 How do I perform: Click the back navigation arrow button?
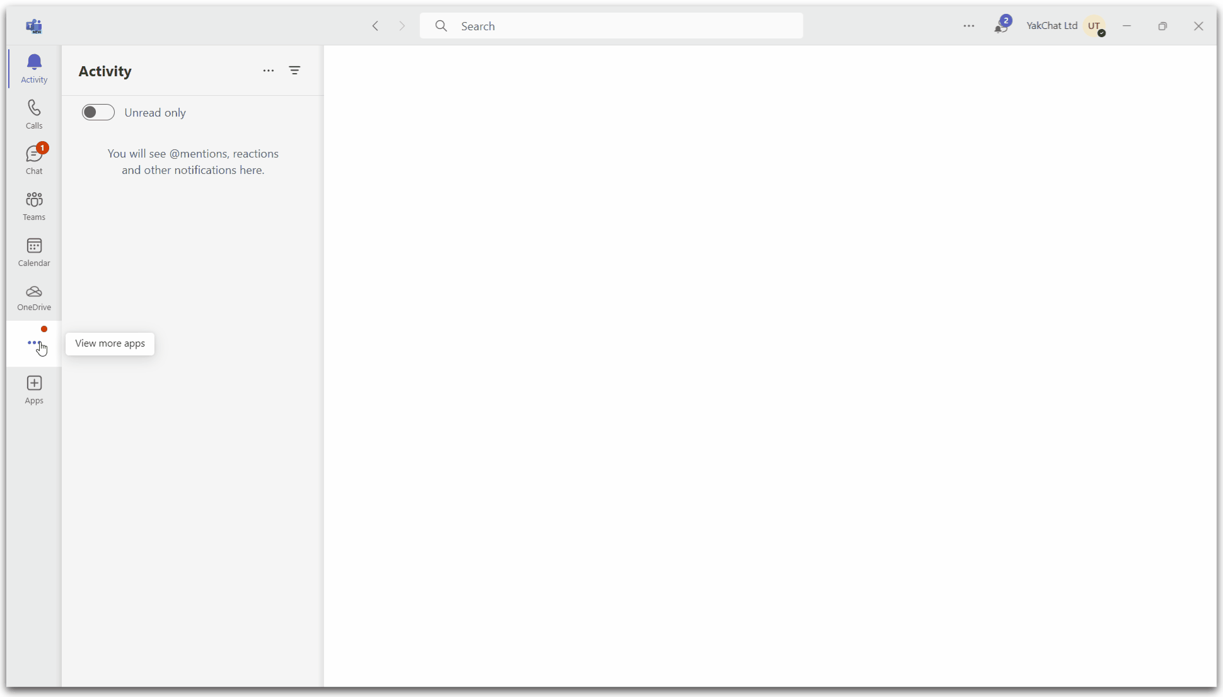click(376, 26)
